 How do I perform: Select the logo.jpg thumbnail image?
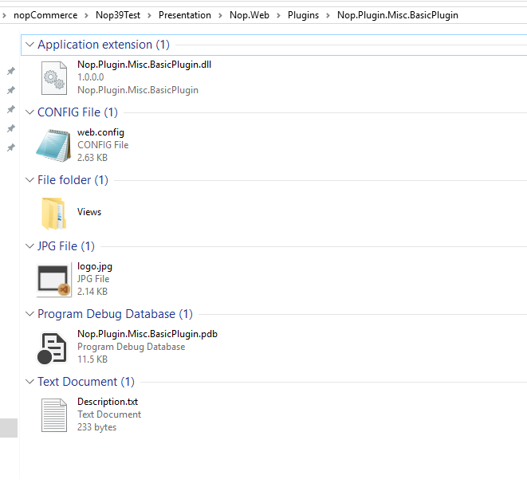(x=53, y=280)
